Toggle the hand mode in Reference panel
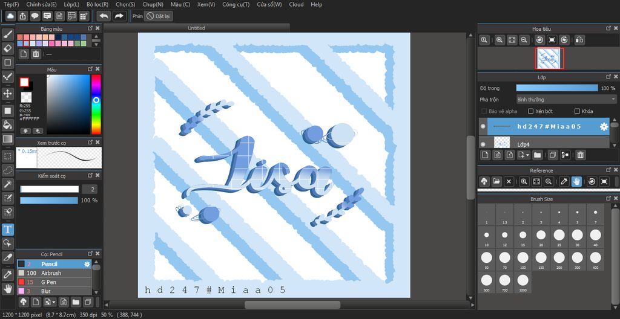Viewport: 620px width, 319px height. (576, 182)
